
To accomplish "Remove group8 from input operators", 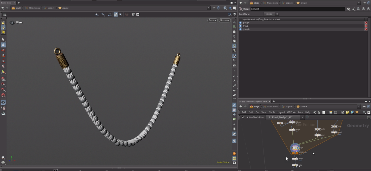I will pyautogui.click(x=366, y=29).
